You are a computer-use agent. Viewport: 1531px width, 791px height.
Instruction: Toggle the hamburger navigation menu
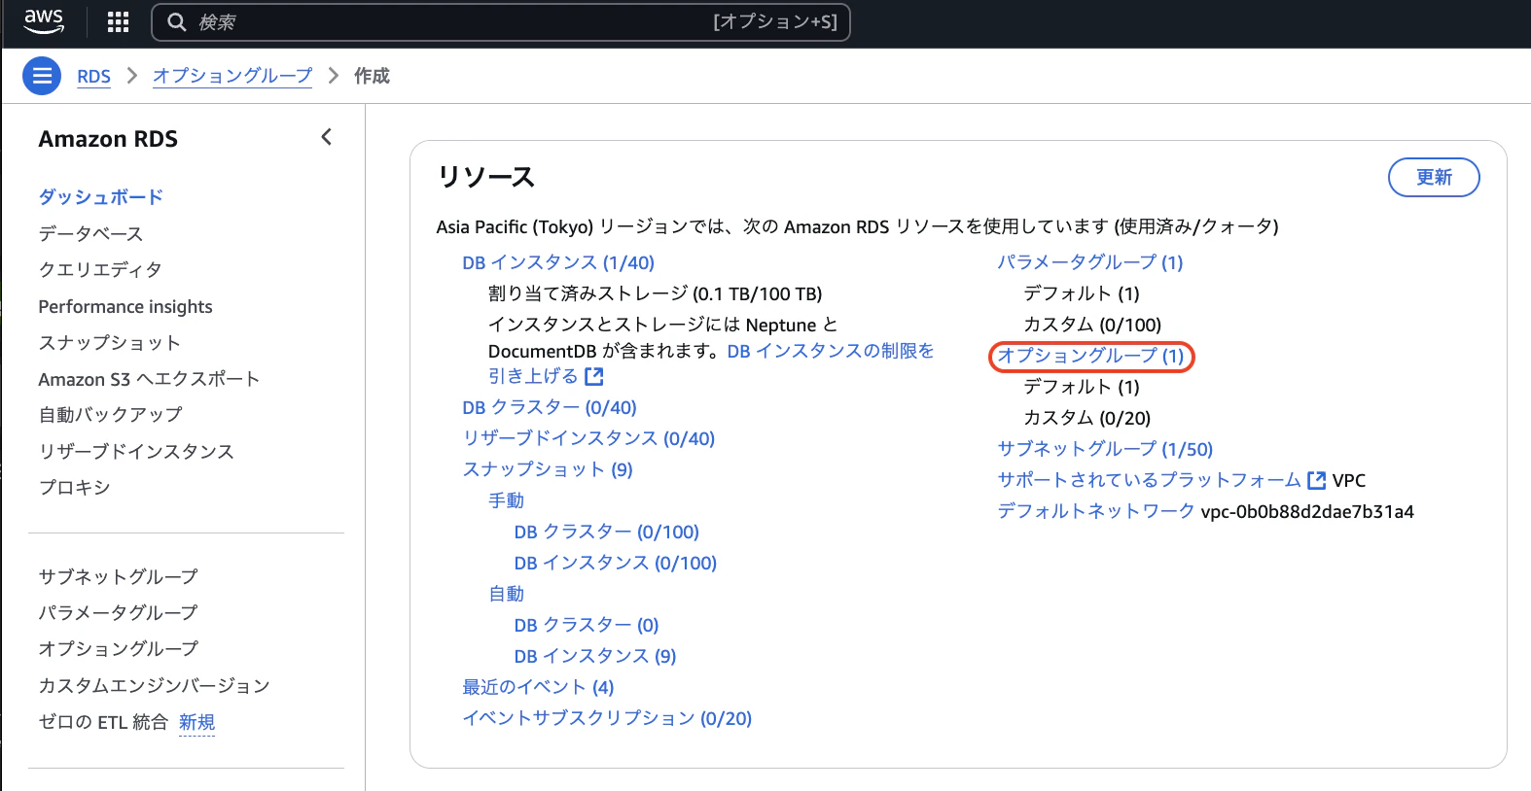42,76
